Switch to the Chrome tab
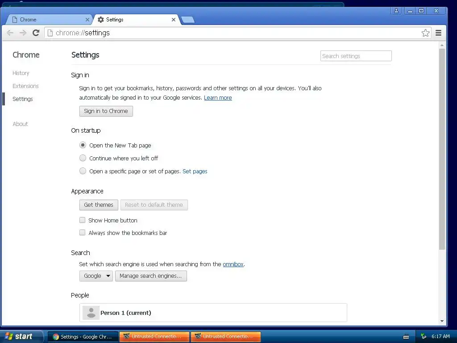The width and height of the screenshot is (457, 343). pos(50,20)
